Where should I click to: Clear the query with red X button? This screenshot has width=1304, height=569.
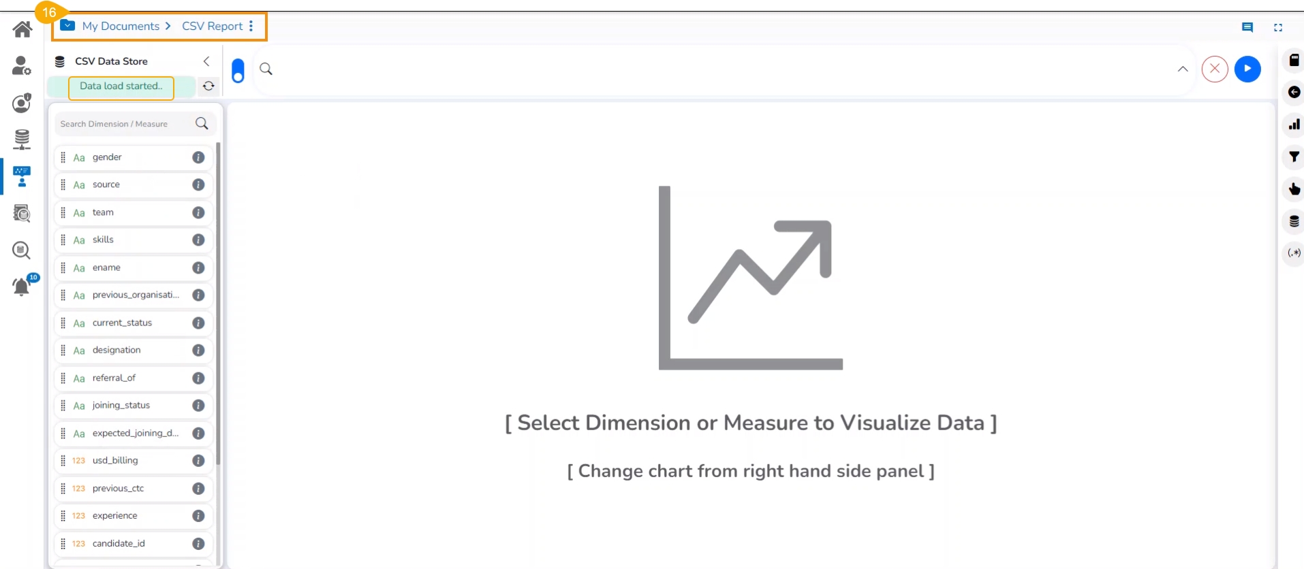pos(1215,69)
